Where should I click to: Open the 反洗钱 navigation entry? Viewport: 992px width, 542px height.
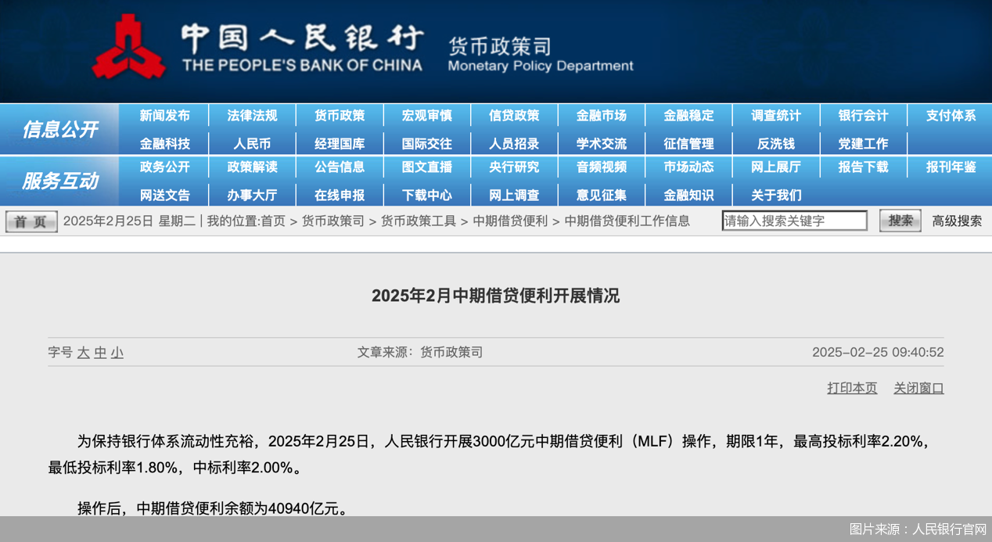(775, 143)
